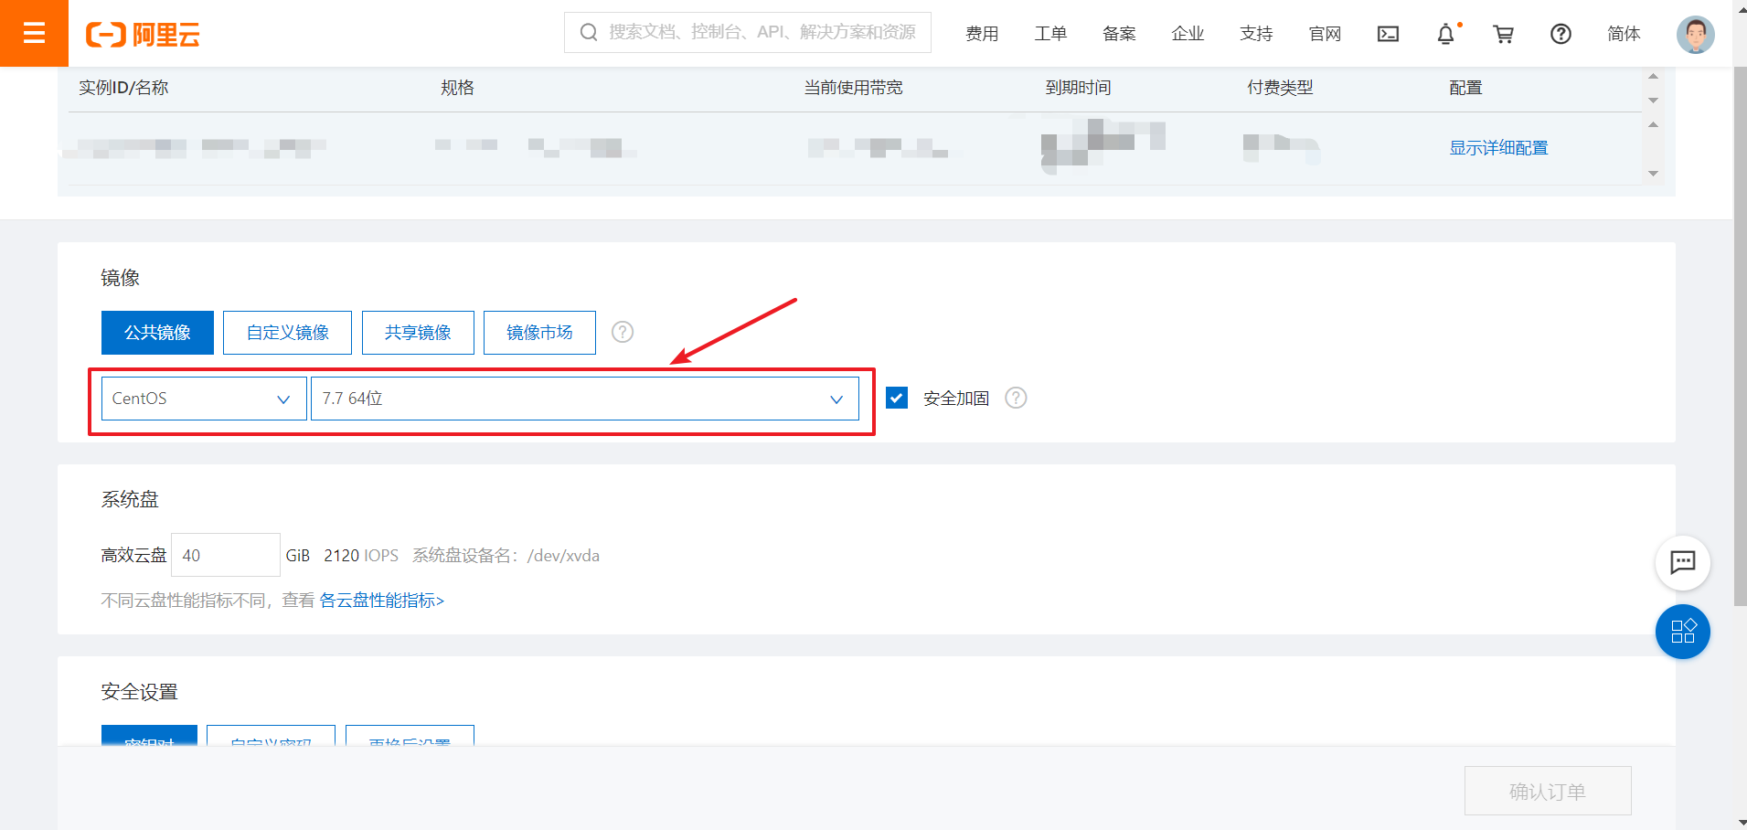Open the notifications bell
This screenshot has height=830, width=1747.
pos(1445,34)
